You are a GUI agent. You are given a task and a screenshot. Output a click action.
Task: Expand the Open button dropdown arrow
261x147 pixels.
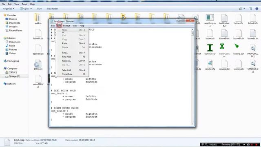coord(31,9)
